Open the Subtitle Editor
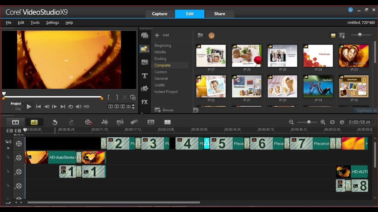The width and height of the screenshot is (378, 212). 151,122
